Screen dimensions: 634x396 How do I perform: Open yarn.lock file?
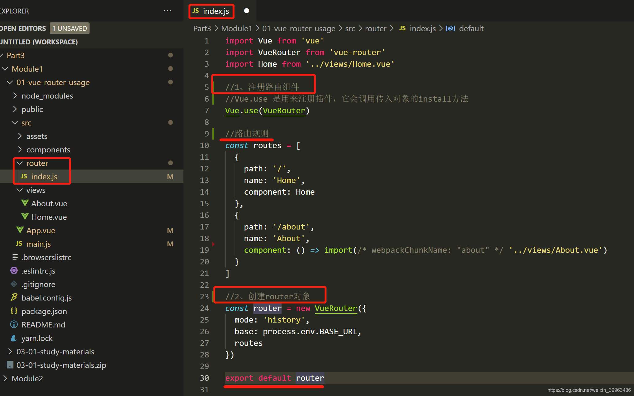(37, 338)
